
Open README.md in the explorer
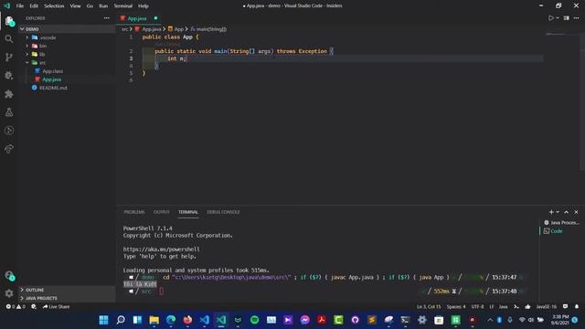[x=53, y=88]
